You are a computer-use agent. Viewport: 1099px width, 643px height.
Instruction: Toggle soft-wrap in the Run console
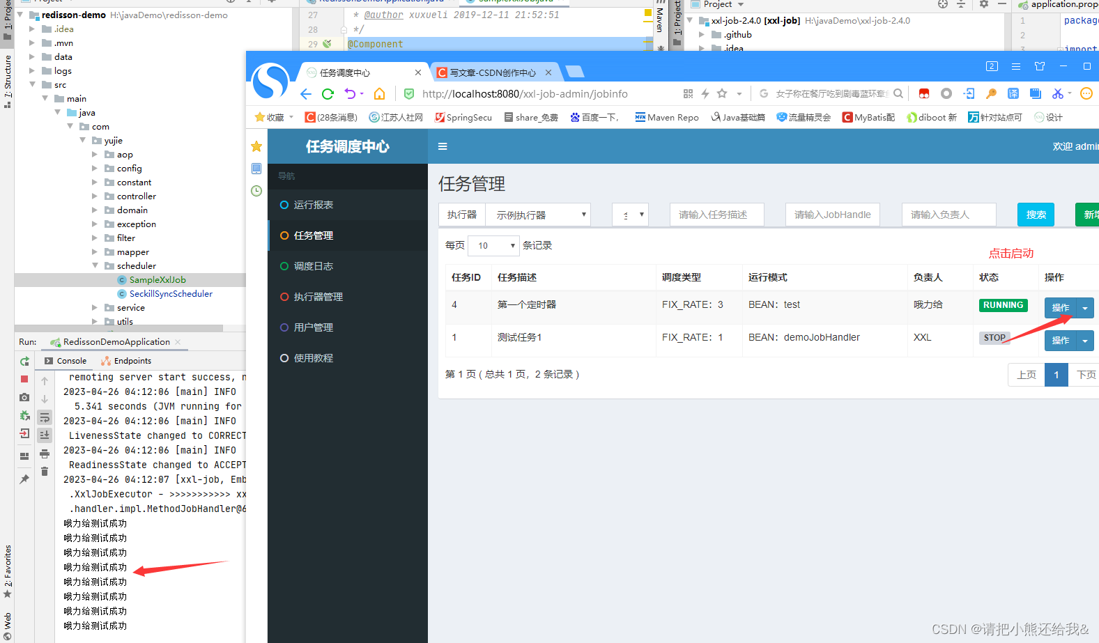tap(45, 417)
